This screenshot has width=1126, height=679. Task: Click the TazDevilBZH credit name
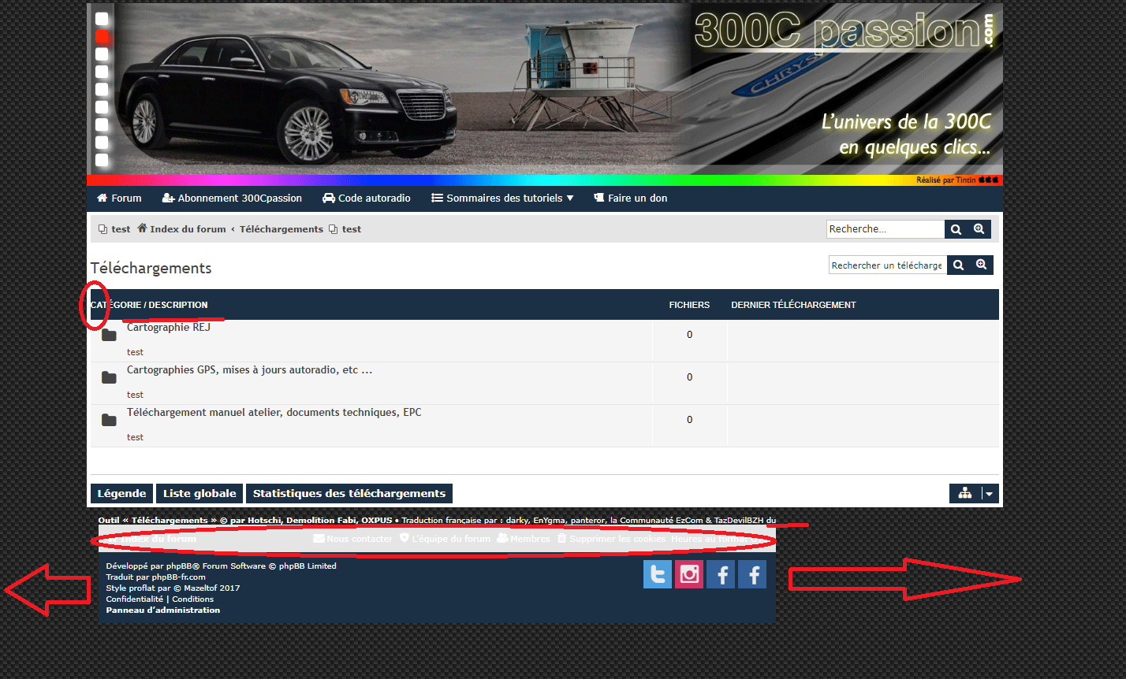(739, 521)
